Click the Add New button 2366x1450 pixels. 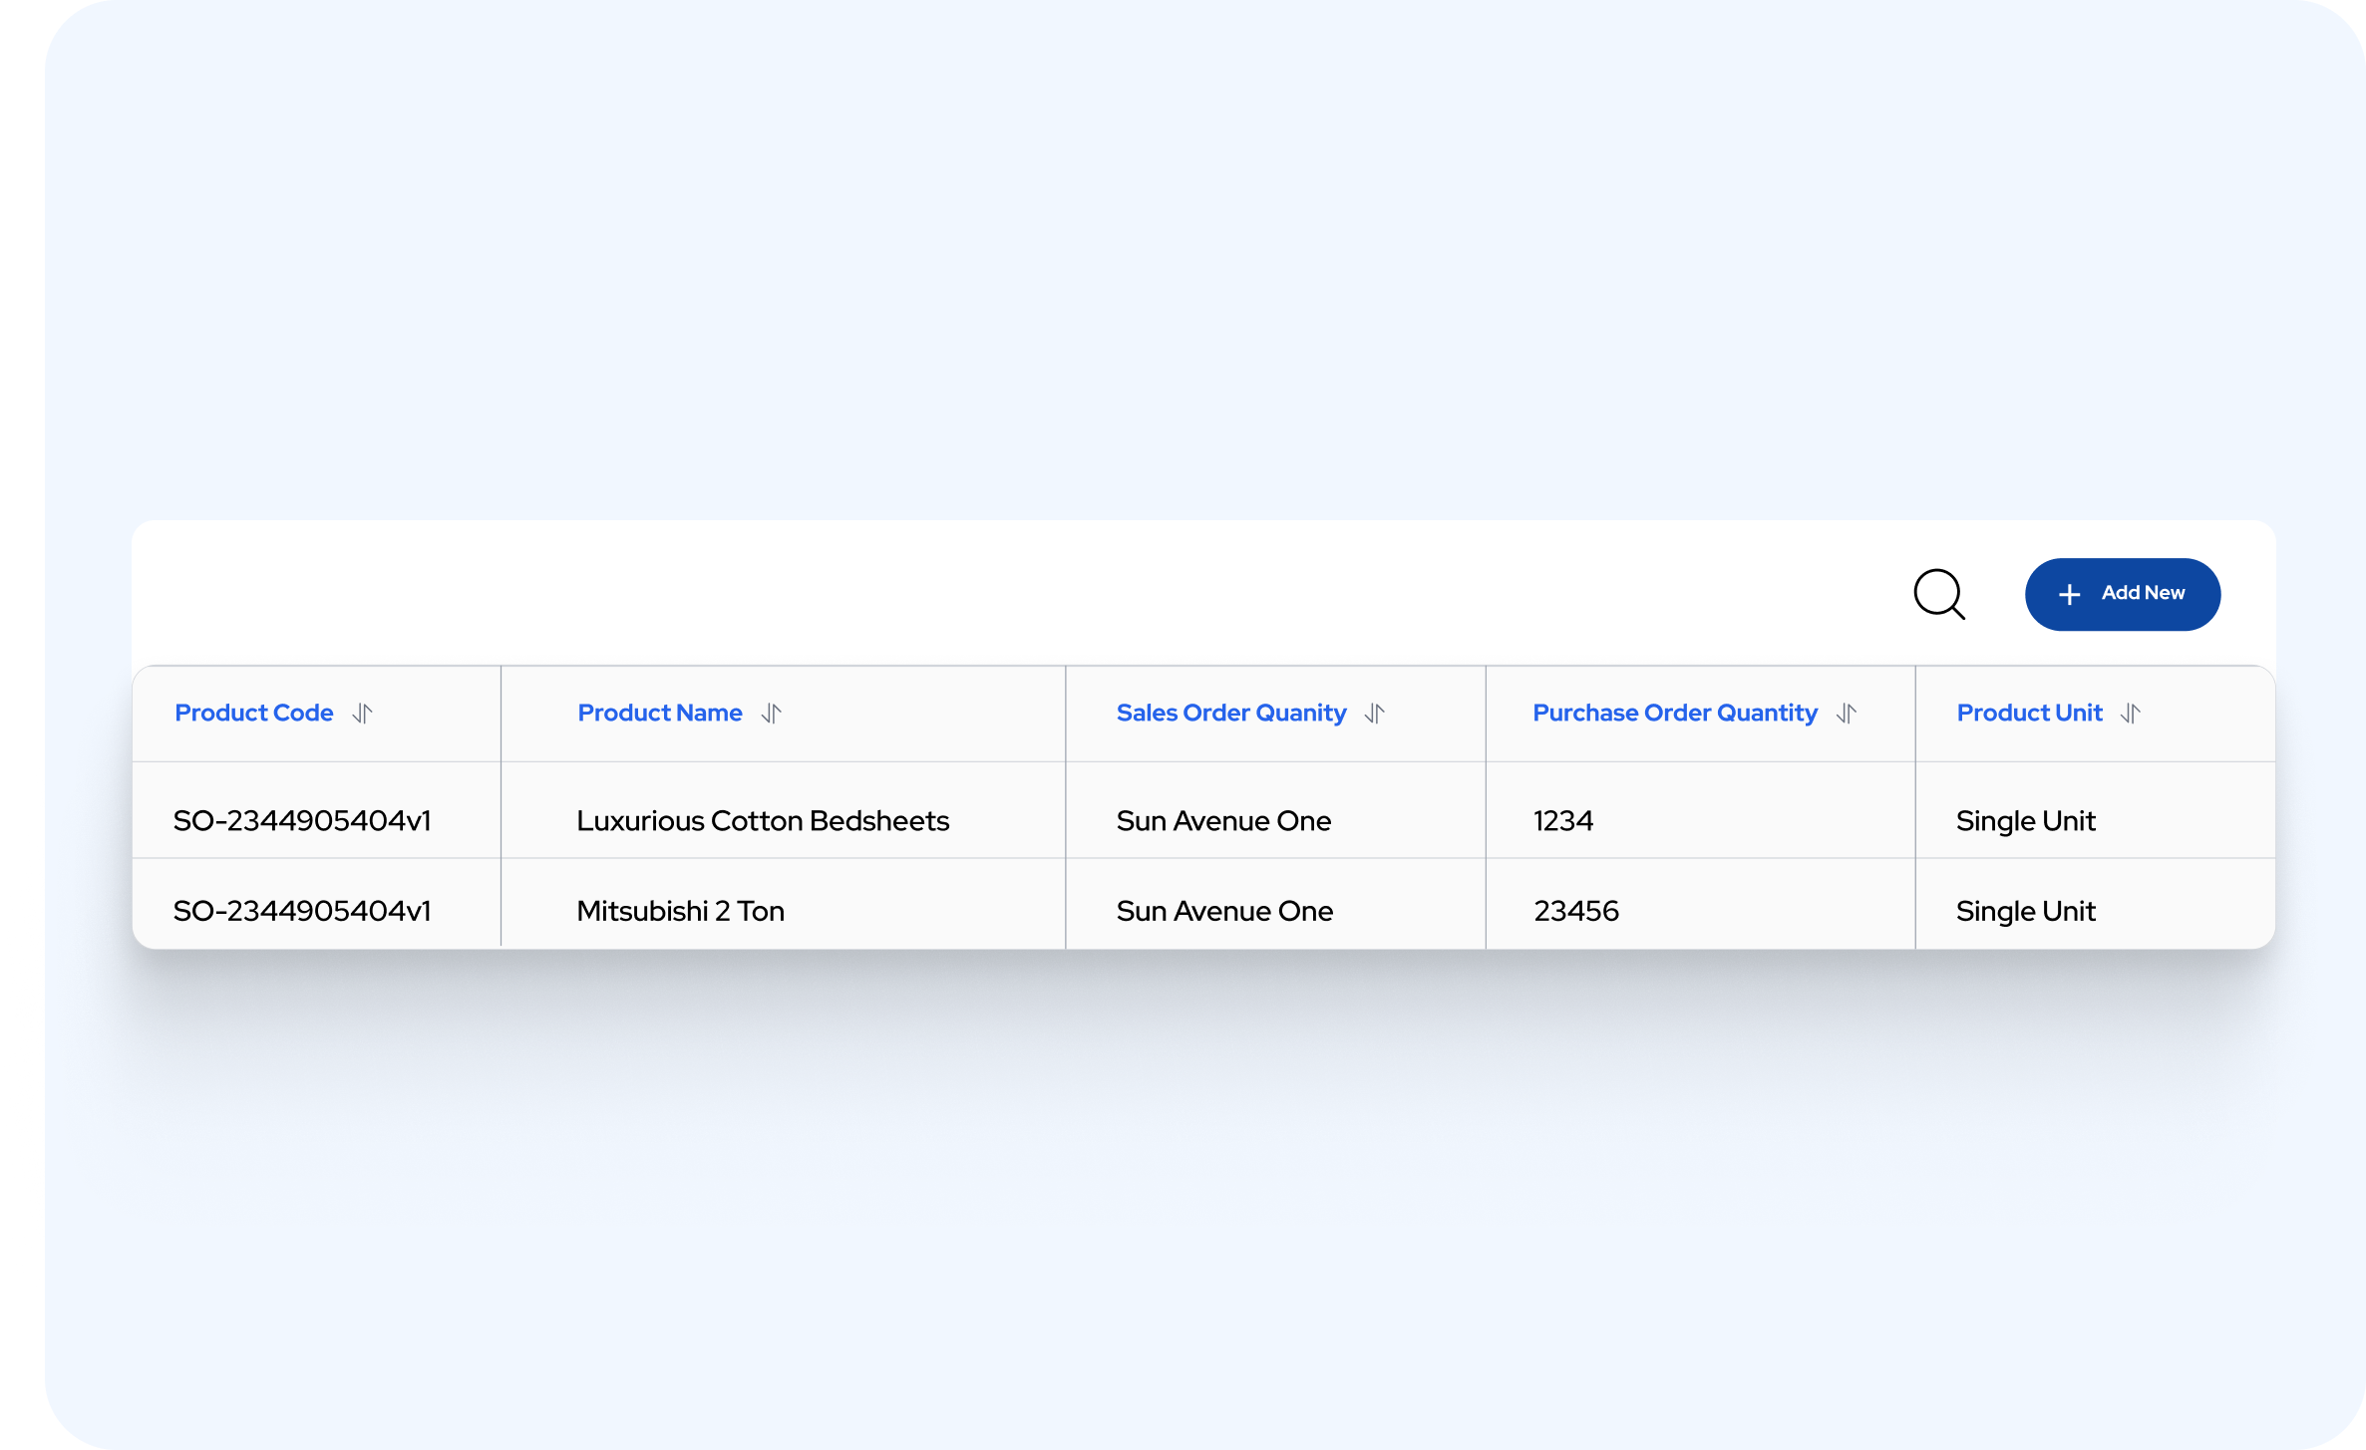point(2122,594)
